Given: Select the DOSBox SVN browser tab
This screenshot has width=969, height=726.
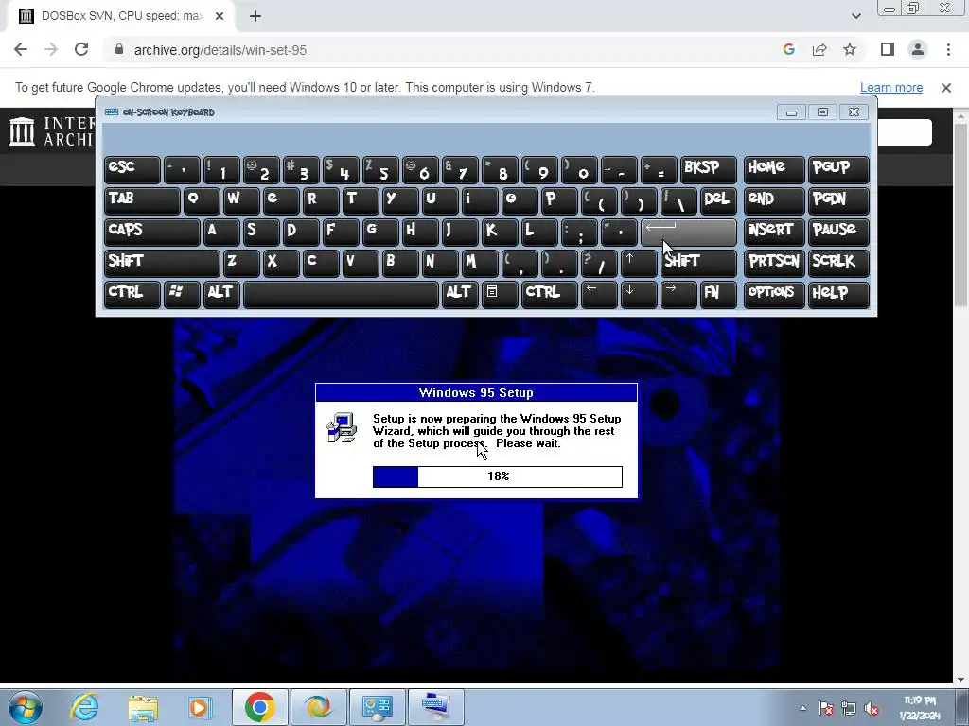Looking at the screenshot, I should click(x=122, y=16).
